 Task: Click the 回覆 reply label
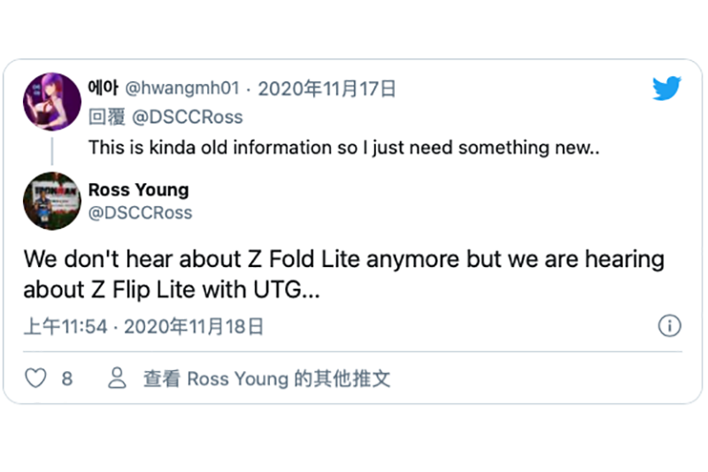(x=106, y=118)
